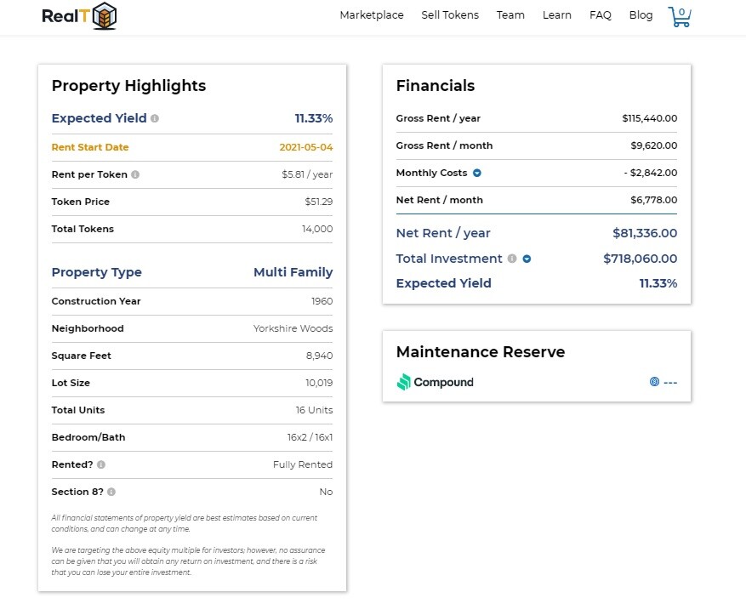Click info icon next to Rented?
The image size is (746, 615).
click(x=101, y=464)
